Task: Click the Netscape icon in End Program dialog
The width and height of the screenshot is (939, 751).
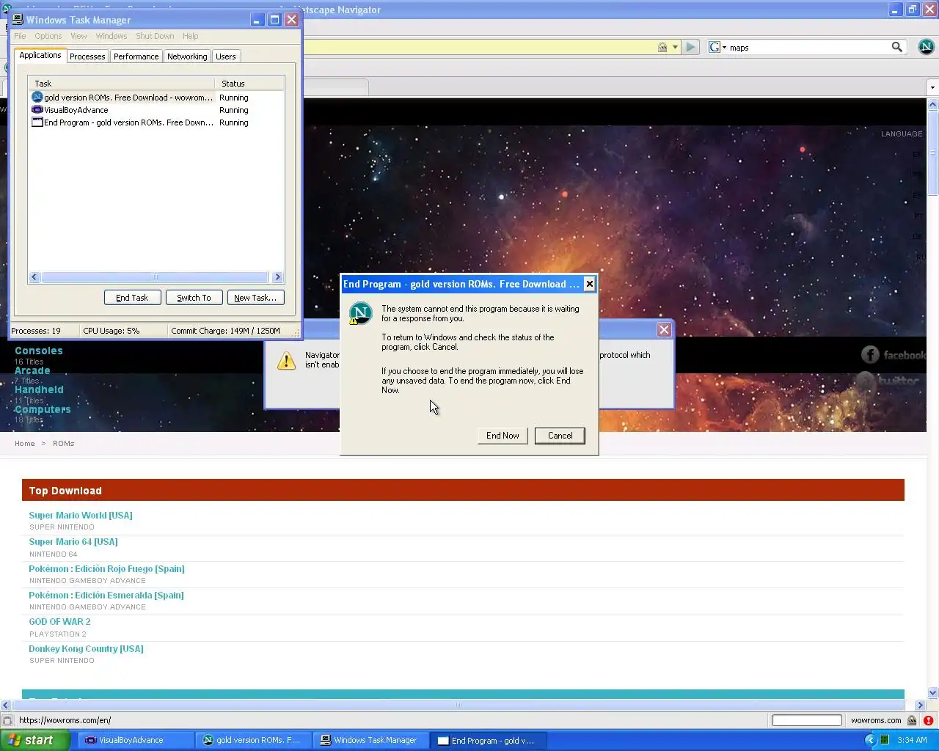Action: 360,313
